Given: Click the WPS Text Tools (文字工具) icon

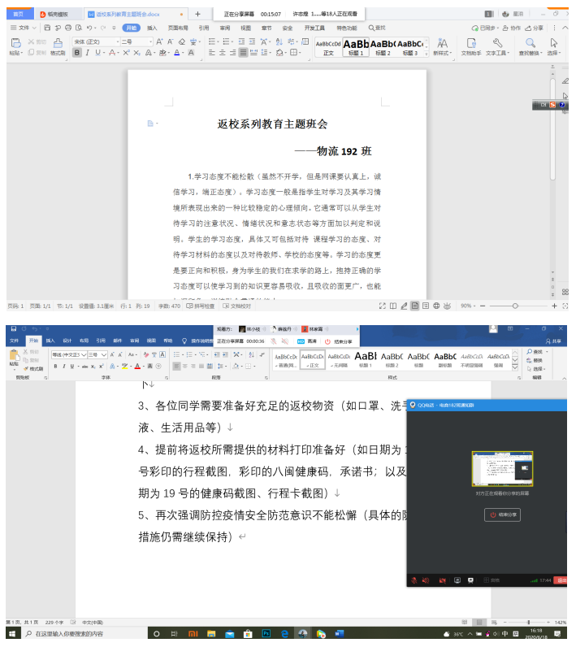Looking at the screenshot, I should point(496,46).
